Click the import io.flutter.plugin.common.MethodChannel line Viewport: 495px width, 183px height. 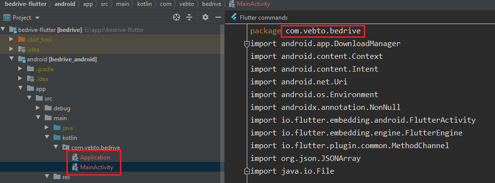click(x=349, y=146)
